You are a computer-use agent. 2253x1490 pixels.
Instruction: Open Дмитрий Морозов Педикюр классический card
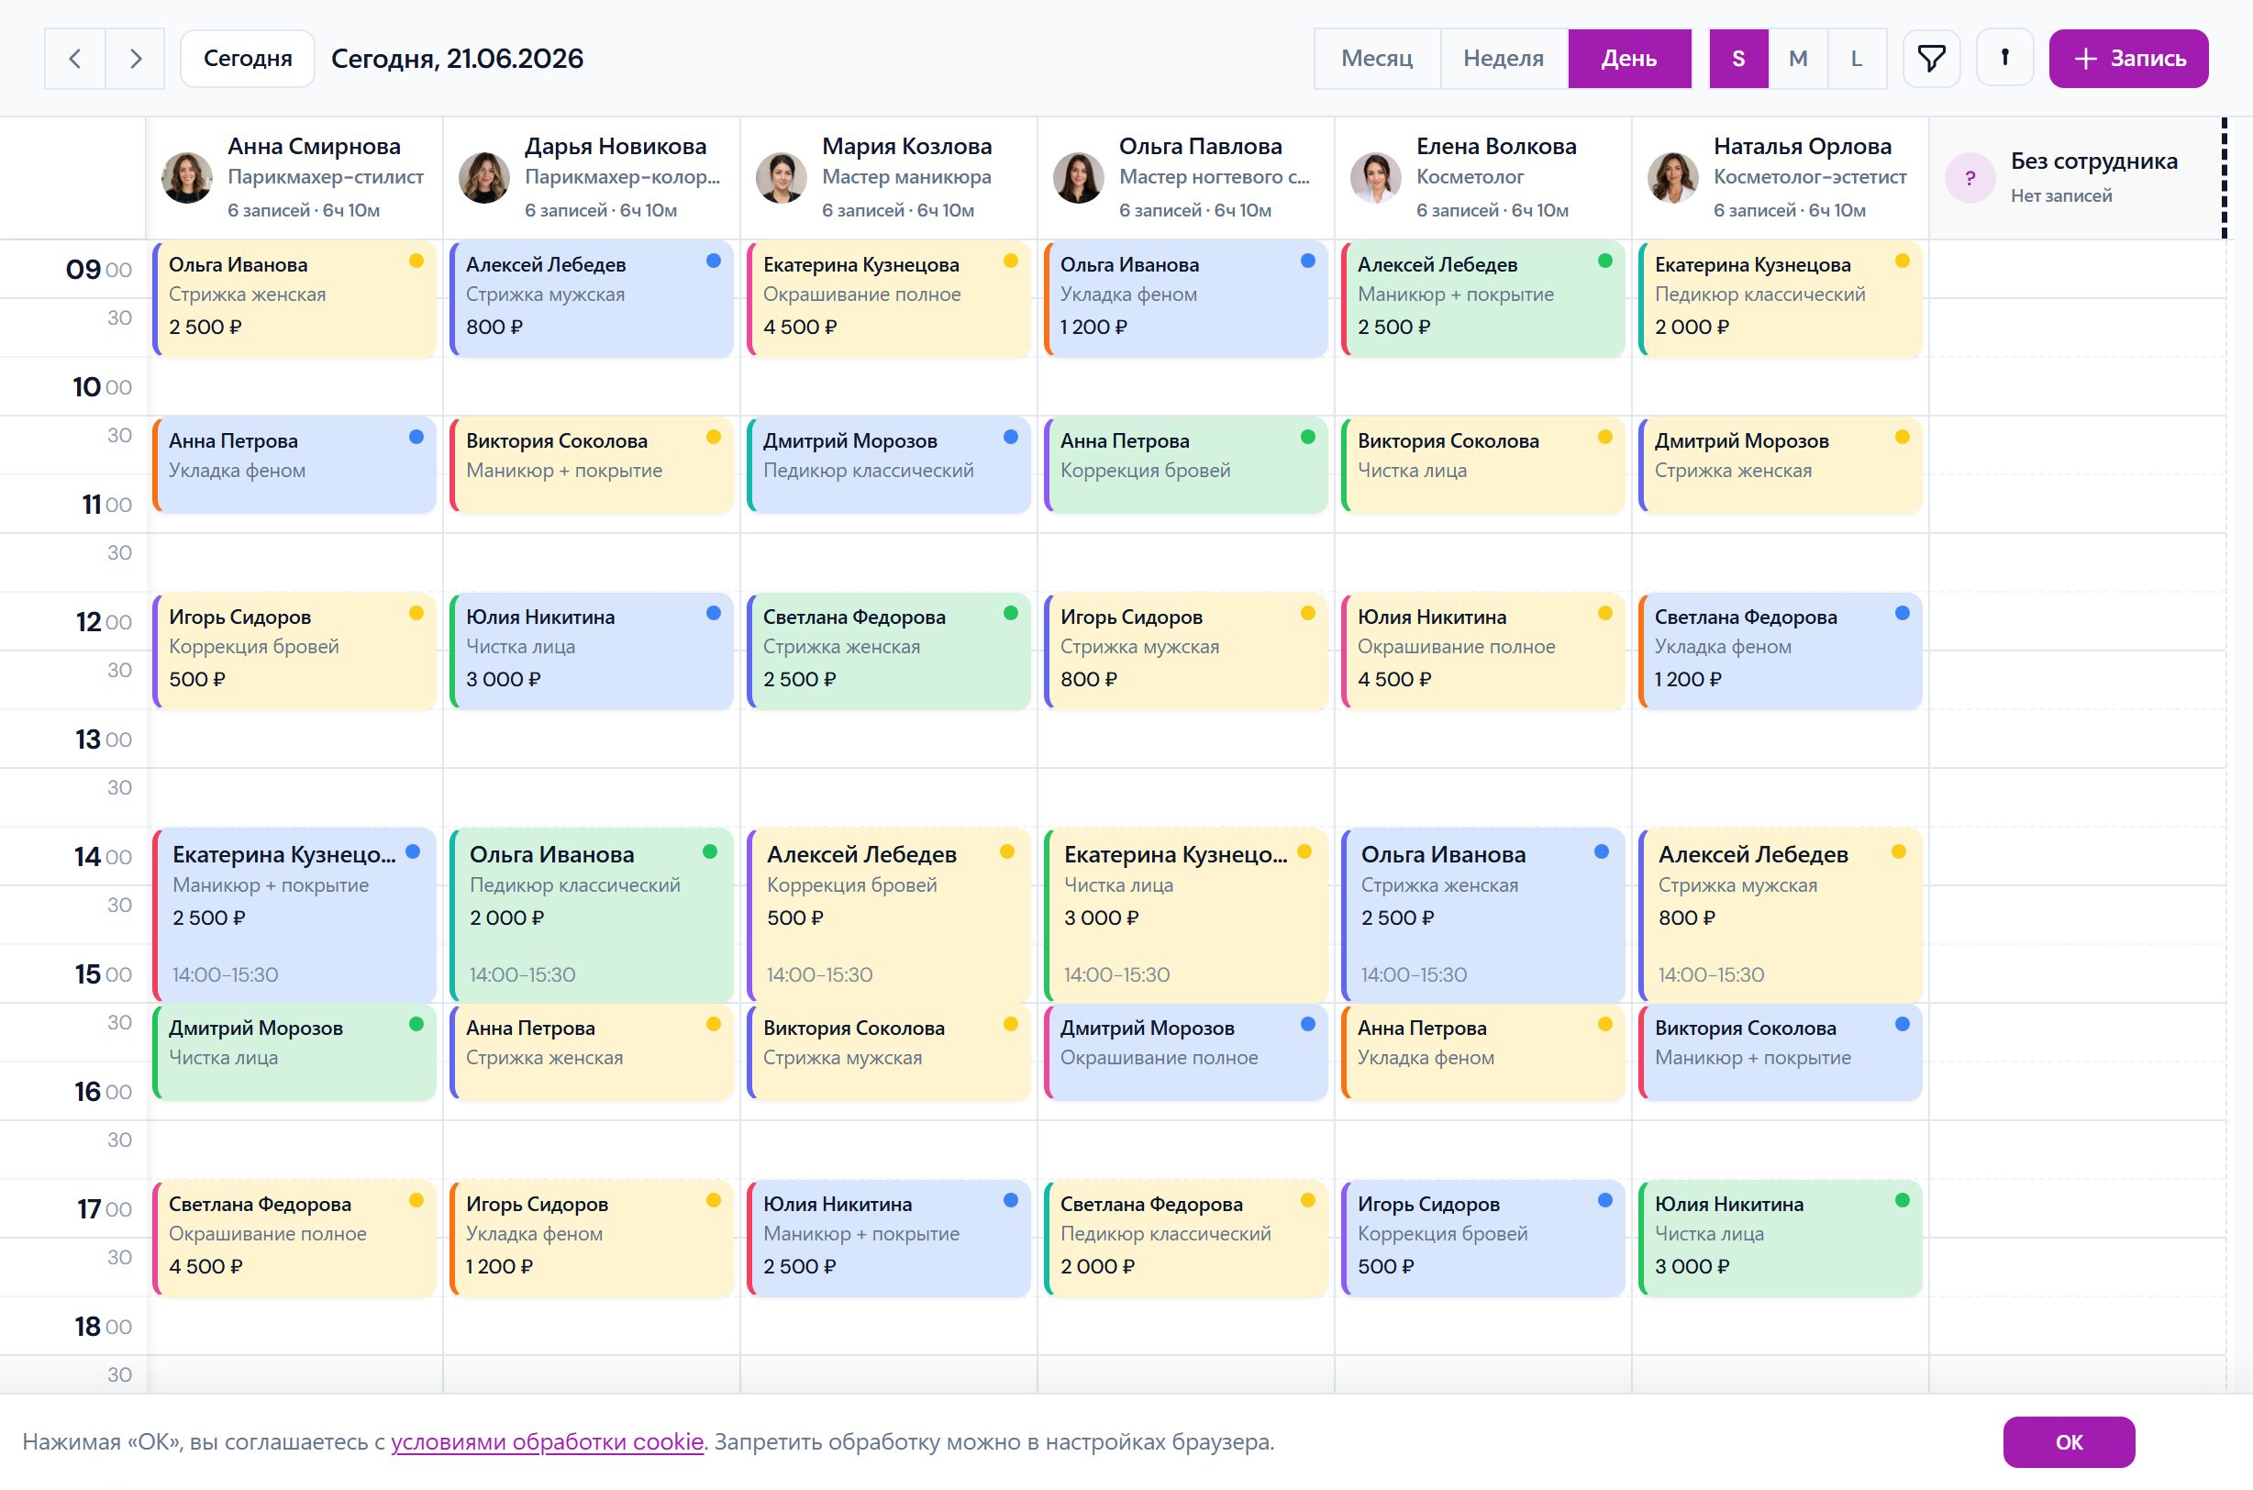coord(889,466)
